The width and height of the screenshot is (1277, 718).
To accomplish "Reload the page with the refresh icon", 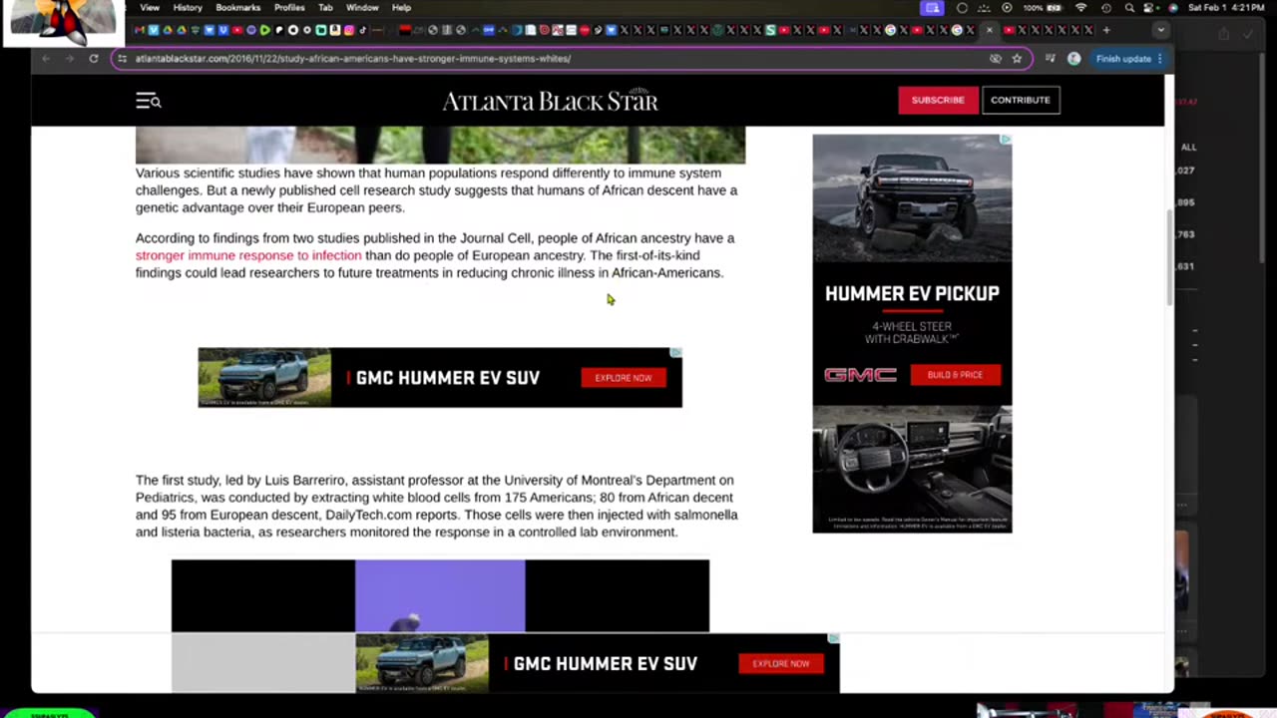I will pos(94,59).
